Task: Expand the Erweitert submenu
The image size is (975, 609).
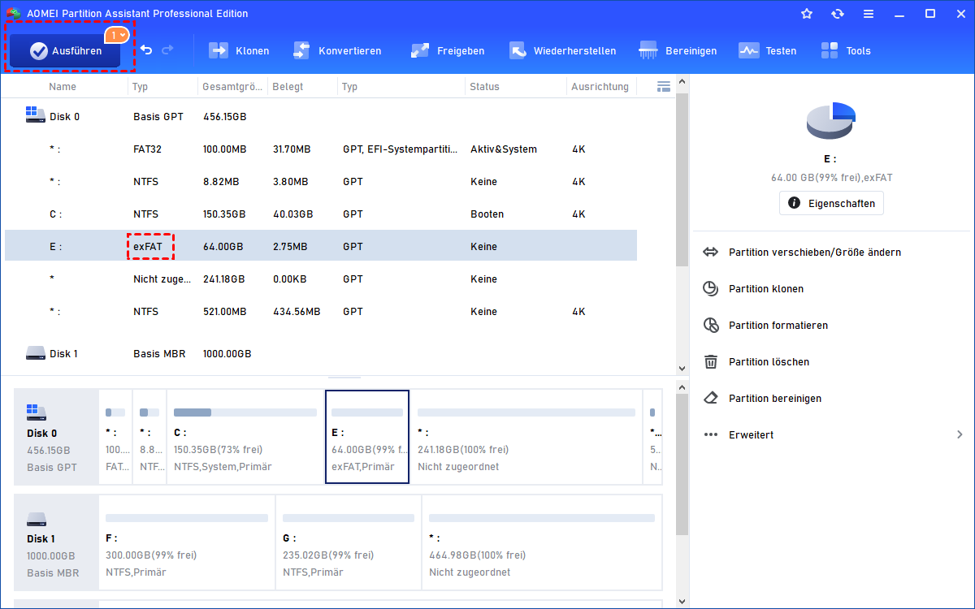Action: (831, 435)
